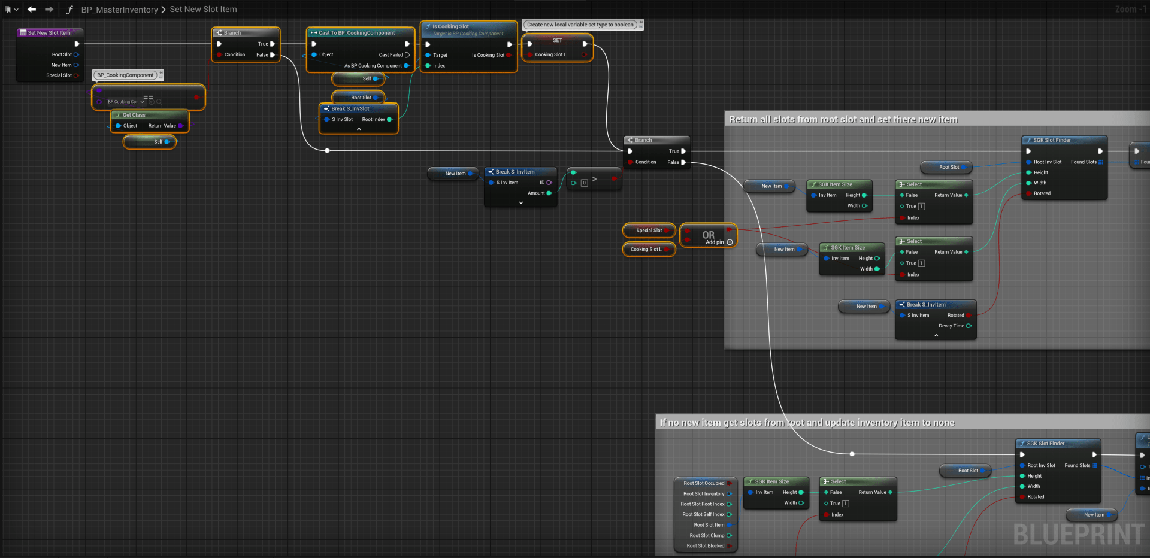The image size is (1150, 558).
Task: Click the back navigation arrow
Action: 32,10
